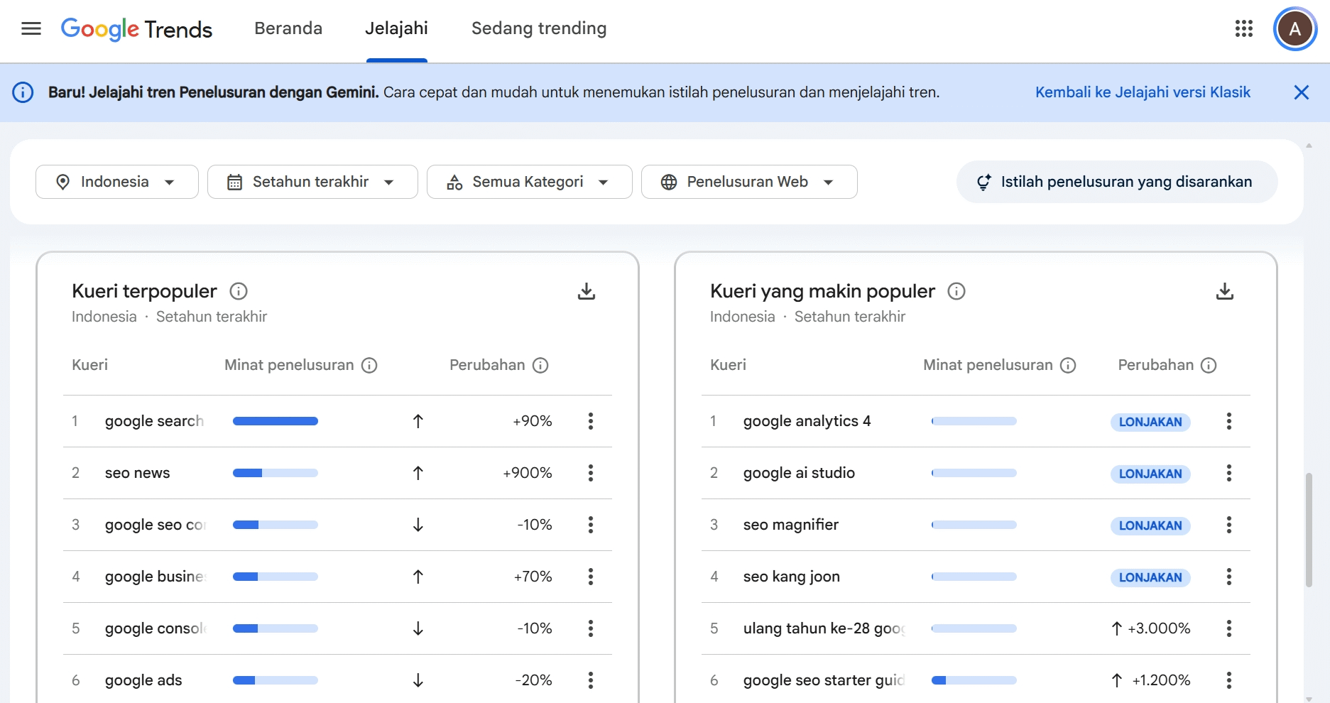
Task: Show info for Kueri yang makin populer title
Action: (x=956, y=291)
